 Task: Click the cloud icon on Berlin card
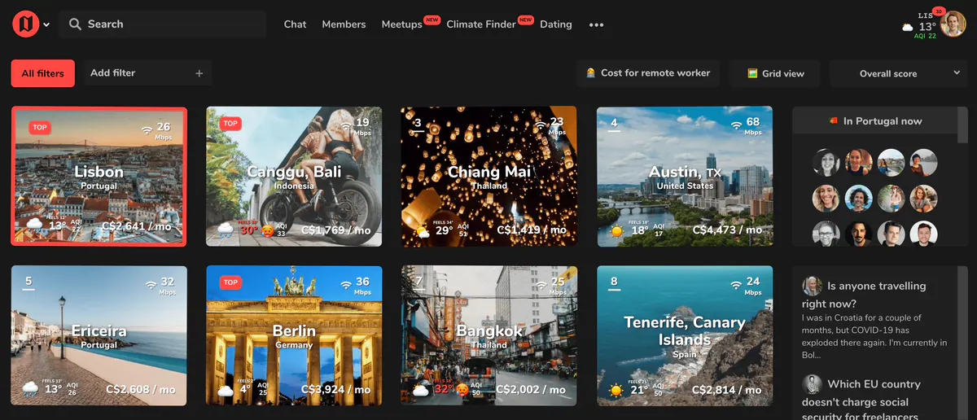pyautogui.click(x=226, y=391)
